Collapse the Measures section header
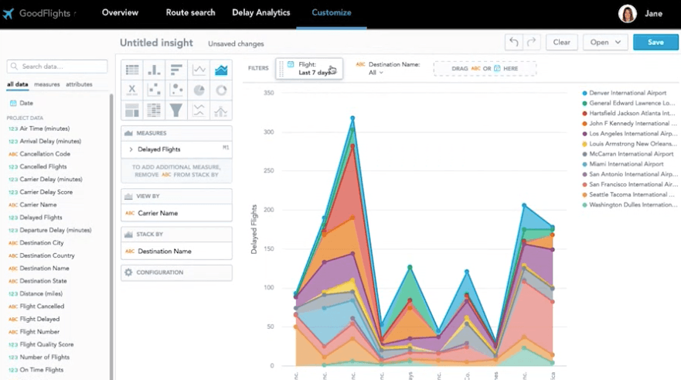 click(176, 133)
